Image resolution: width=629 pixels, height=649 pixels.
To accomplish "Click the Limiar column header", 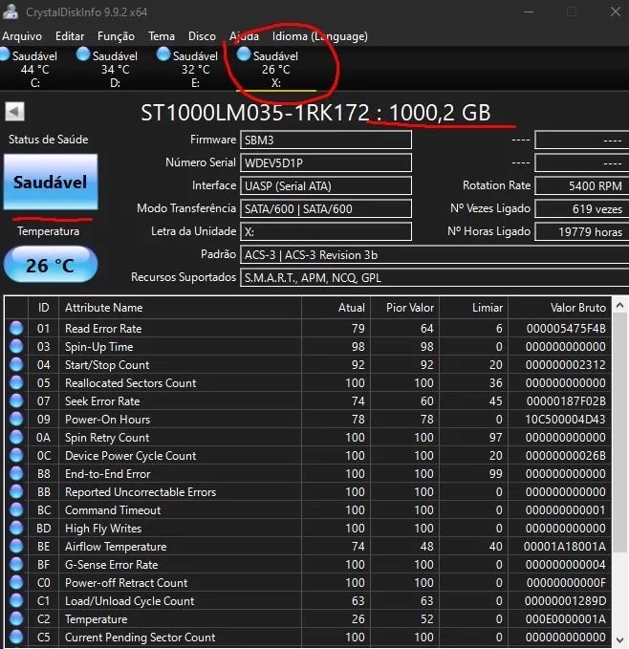I will coord(474,308).
